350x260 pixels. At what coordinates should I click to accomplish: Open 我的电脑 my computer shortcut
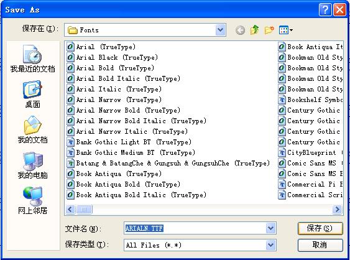click(32, 165)
